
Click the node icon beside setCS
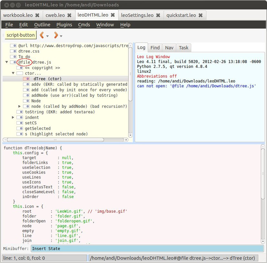pos(20,123)
